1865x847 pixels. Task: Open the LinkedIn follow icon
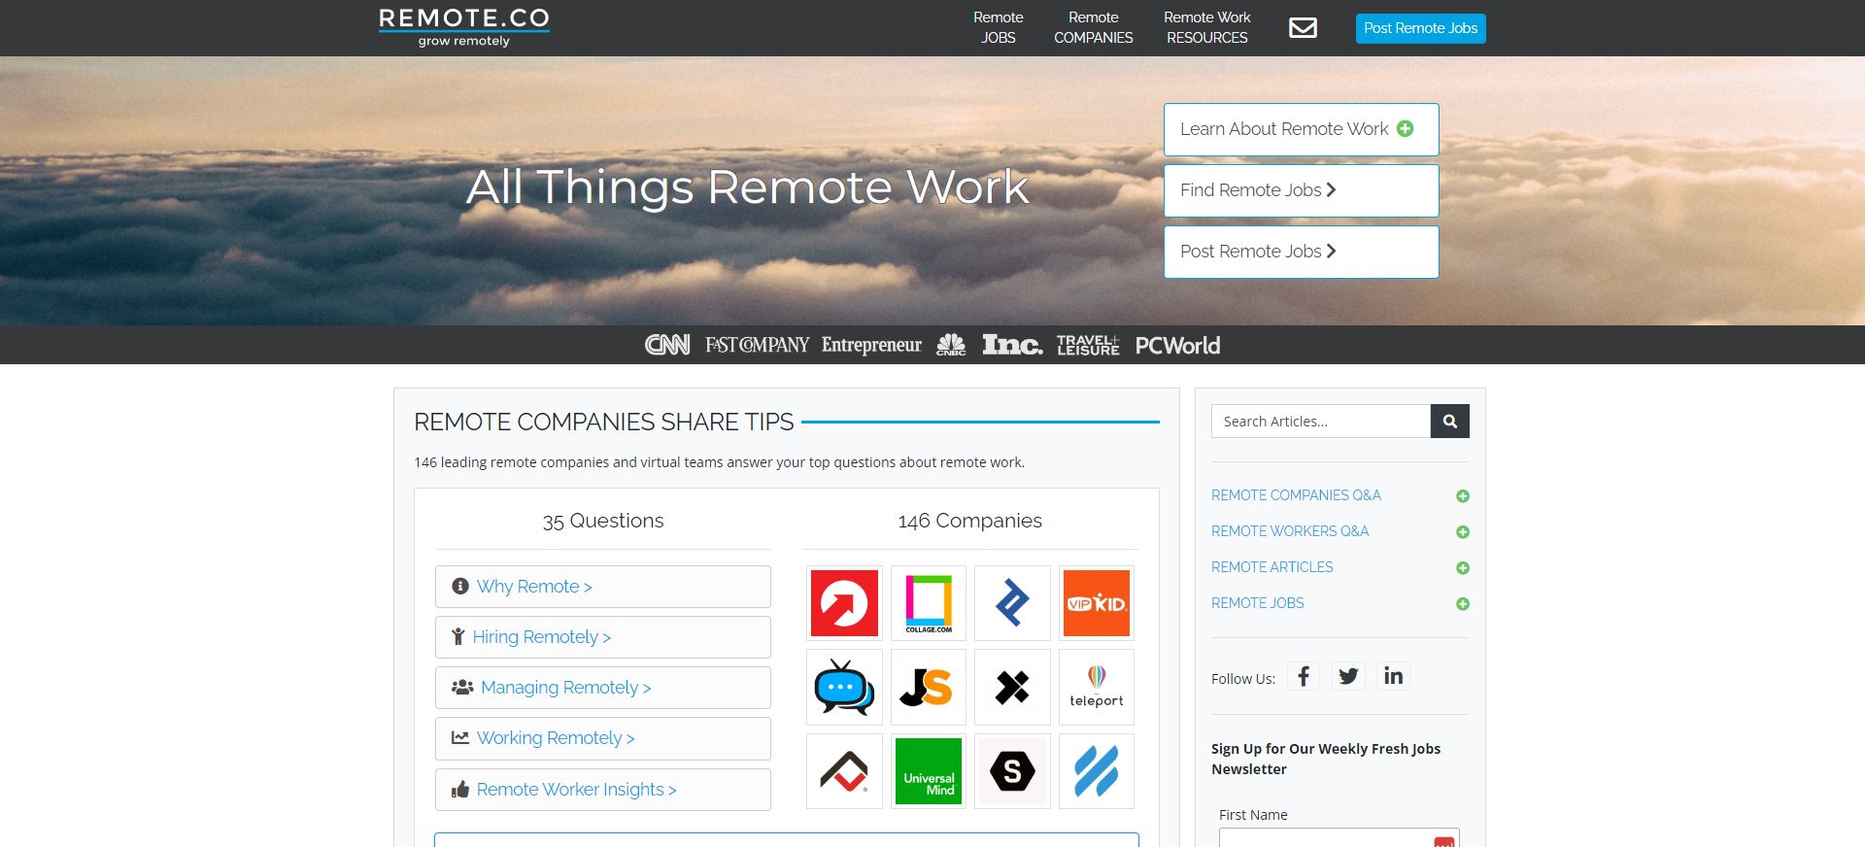point(1393,676)
